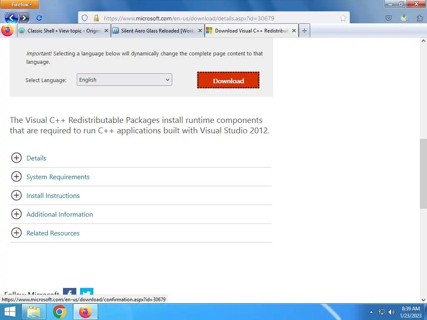Open File Explorer from the taskbar
427x320 pixels.
point(34,312)
